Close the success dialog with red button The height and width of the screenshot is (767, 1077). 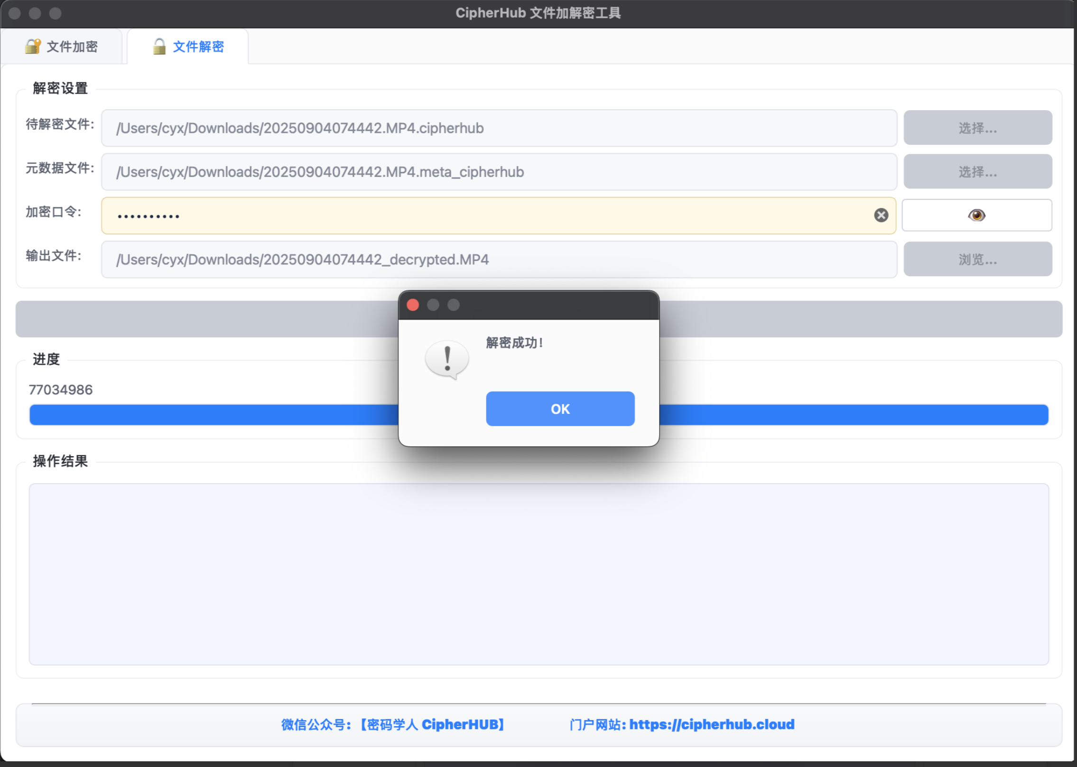[413, 305]
